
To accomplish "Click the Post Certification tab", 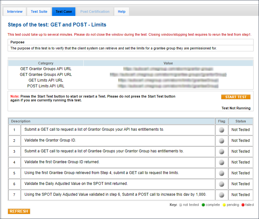I will click(95, 11).
